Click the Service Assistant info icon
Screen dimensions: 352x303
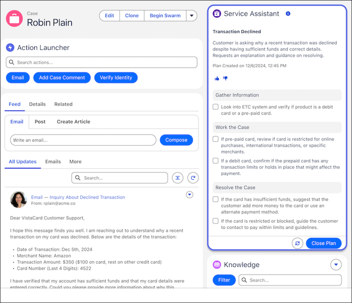[x=288, y=14]
